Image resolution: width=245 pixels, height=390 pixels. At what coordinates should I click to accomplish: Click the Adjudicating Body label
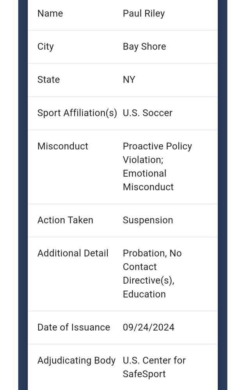76,361
